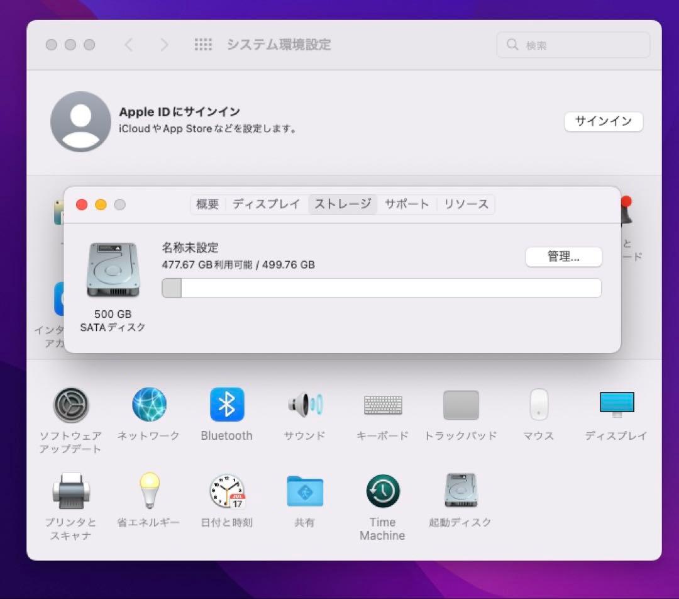Open Time Machine settings

382,491
